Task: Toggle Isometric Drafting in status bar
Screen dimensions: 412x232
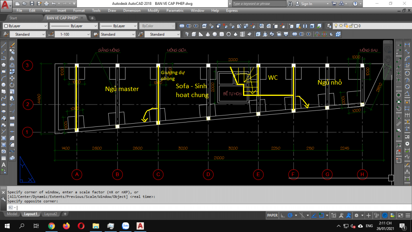Action: [302, 215]
